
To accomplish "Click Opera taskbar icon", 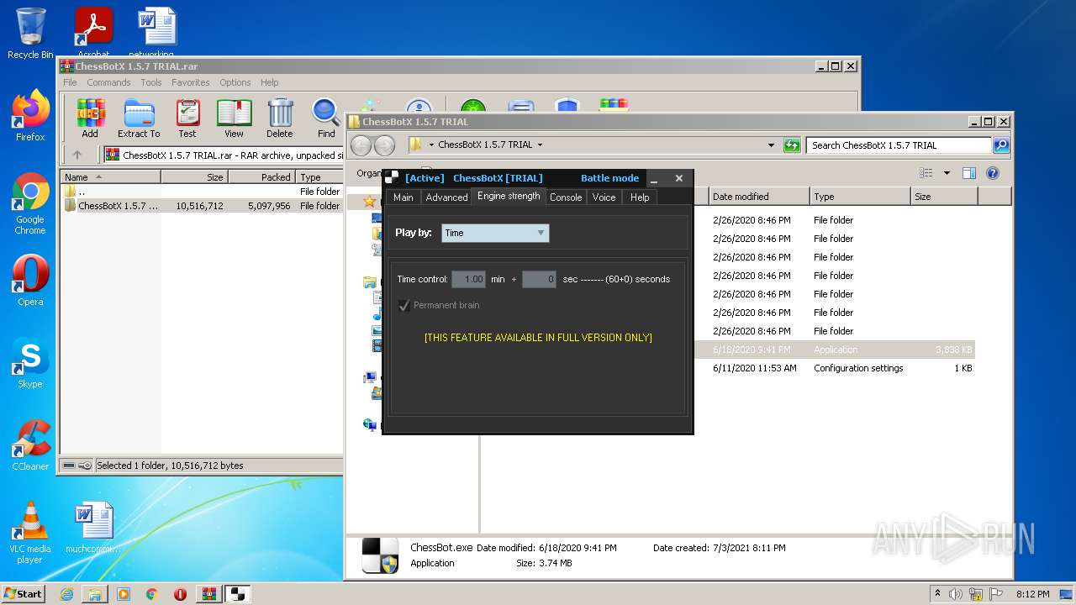I will (180, 594).
